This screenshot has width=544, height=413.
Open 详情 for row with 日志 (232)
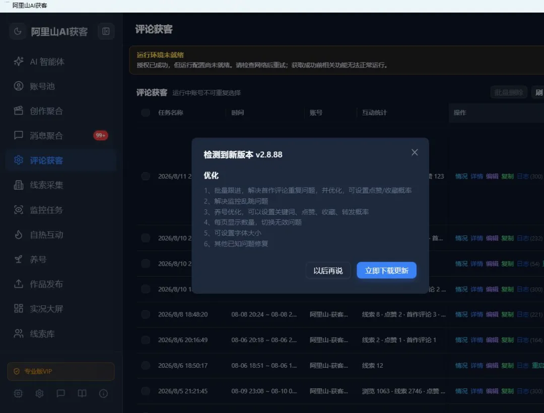(x=477, y=238)
